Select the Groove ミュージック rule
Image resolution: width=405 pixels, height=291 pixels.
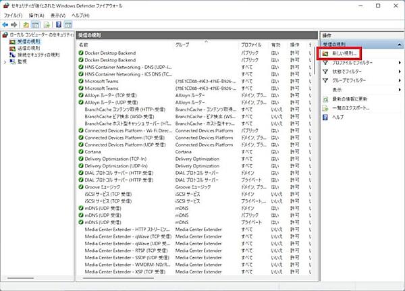(103, 187)
